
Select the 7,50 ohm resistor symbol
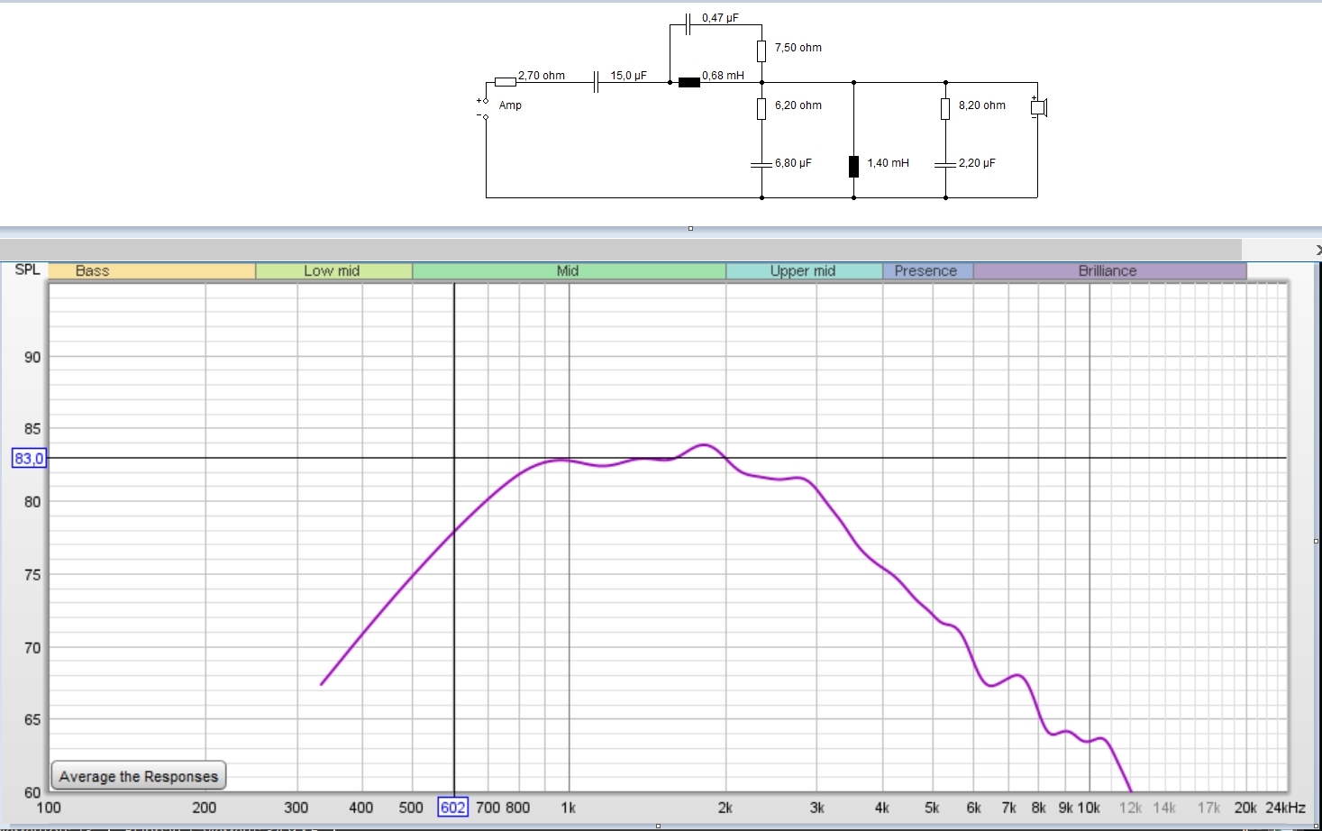point(761,50)
